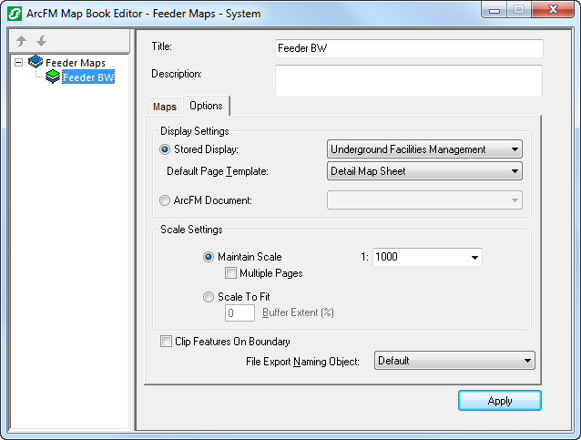581x440 pixels.
Task: Click into the Description text field
Action: 408,80
